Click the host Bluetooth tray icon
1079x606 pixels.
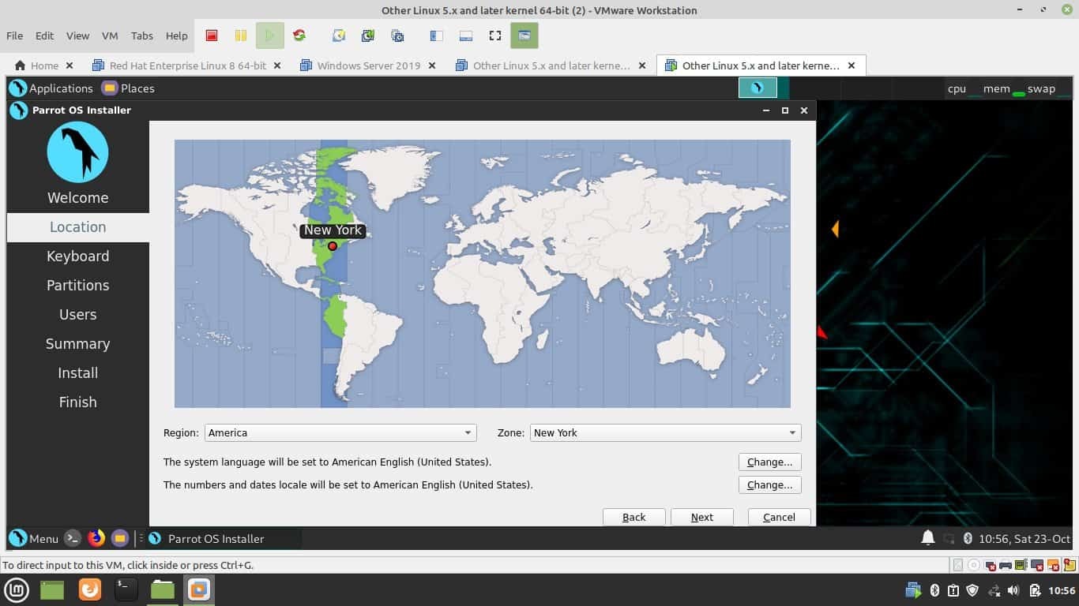click(x=934, y=590)
